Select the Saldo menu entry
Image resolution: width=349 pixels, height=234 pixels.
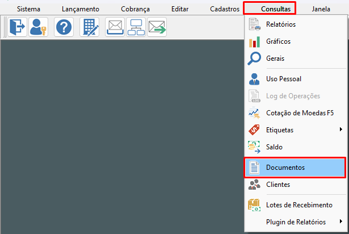(x=295, y=147)
